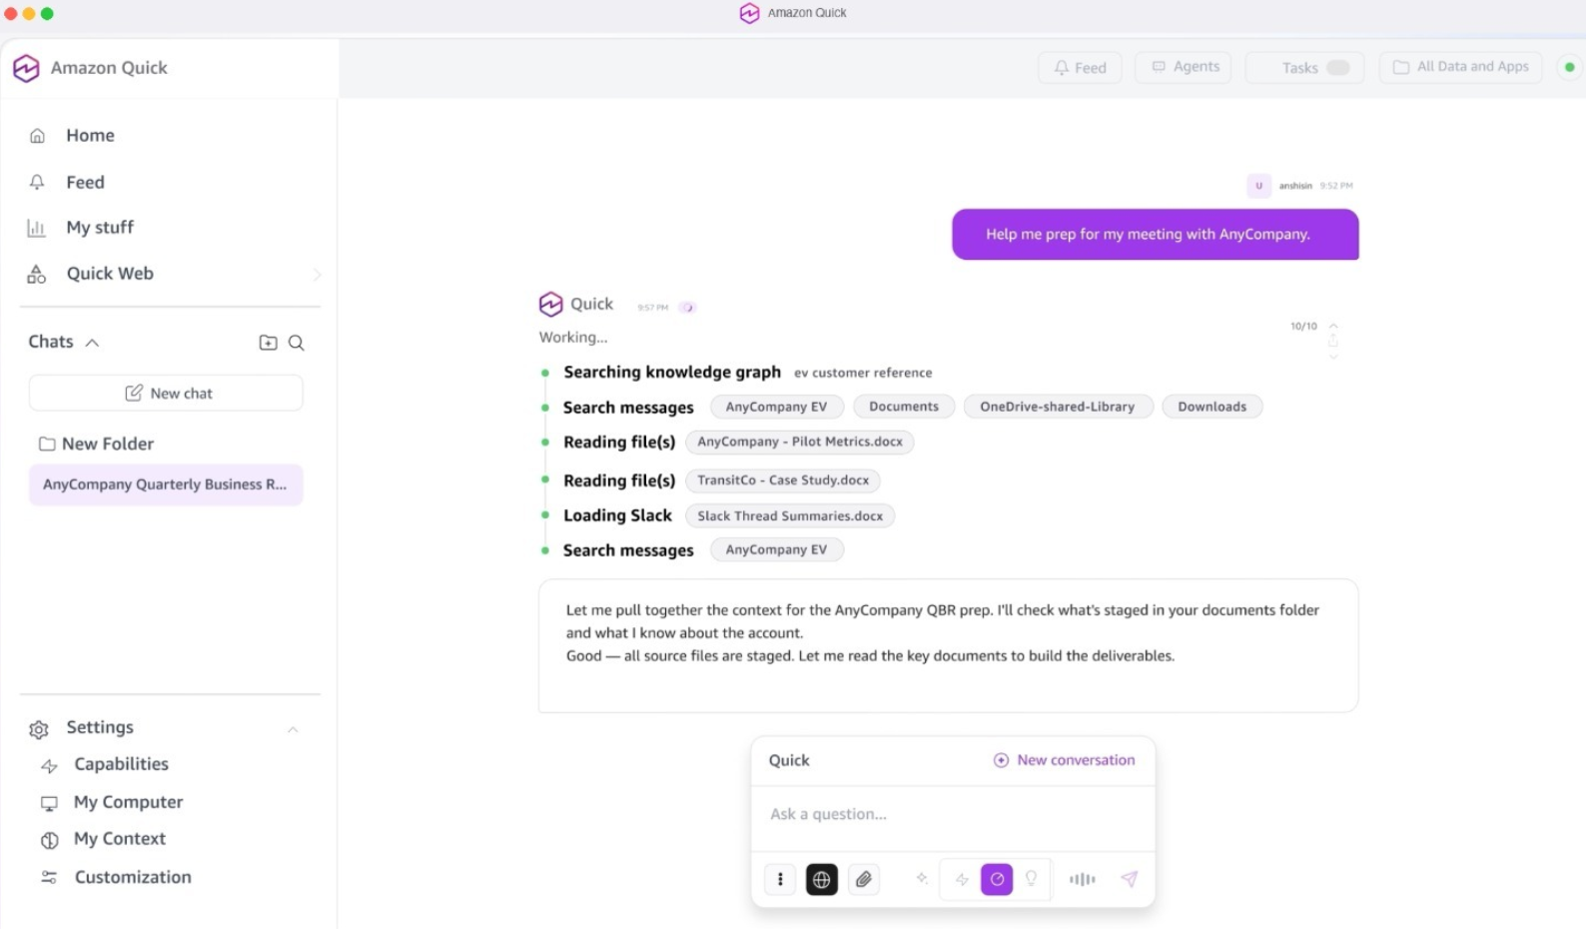1586x929 pixels.
Task: Click the search chats magnifier icon
Action: 297,343
